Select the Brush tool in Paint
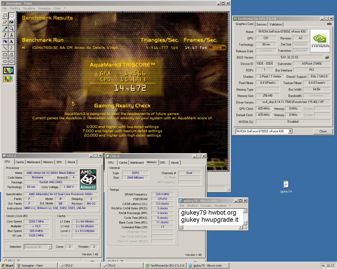 click(x=12, y=35)
